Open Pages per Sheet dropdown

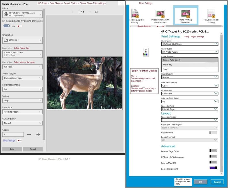click(x=190, y=120)
